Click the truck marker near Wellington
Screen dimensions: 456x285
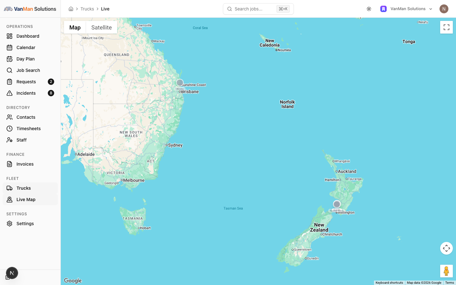click(337, 204)
